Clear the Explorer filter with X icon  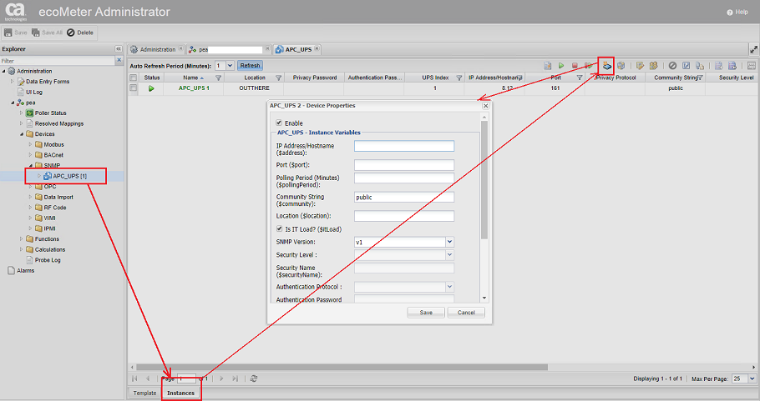pyautogui.click(x=118, y=61)
